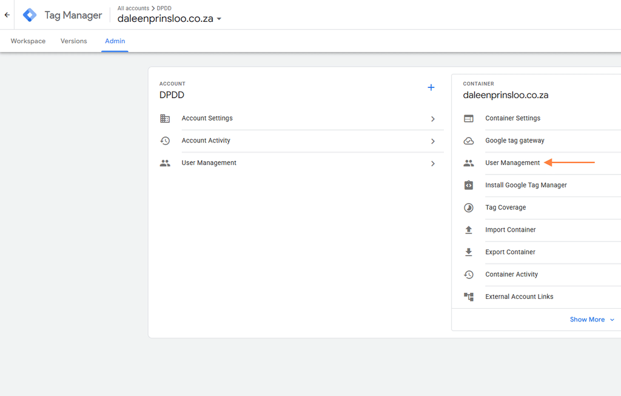Click the plus icon to create account
The width and height of the screenshot is (621, 396).
[431, 87]
